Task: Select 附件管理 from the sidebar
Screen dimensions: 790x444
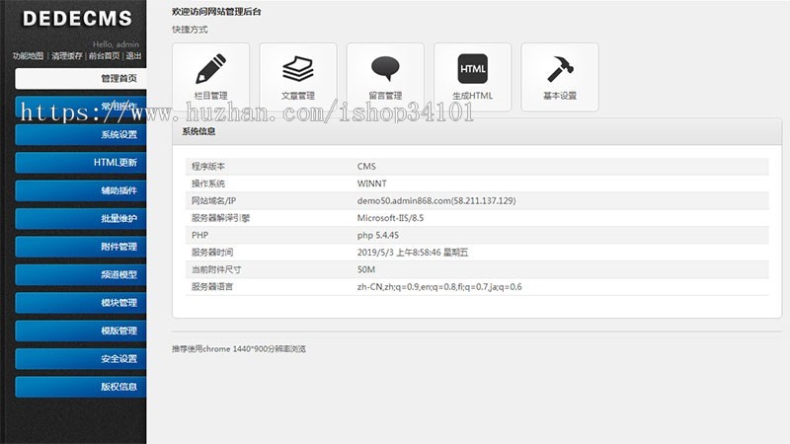Action: 81,247
